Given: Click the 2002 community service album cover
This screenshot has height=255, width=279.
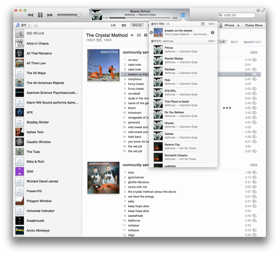Looking at the screenshot, I should (103, 65).
